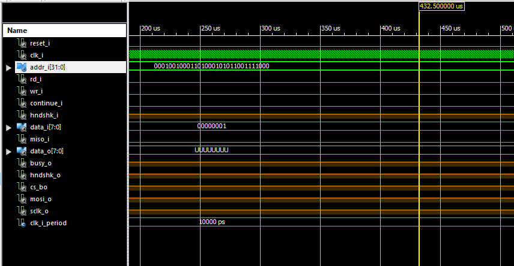Expand the addr_i[31:0] bus
This screenshot has width=514, height=266.
(8, 68)
